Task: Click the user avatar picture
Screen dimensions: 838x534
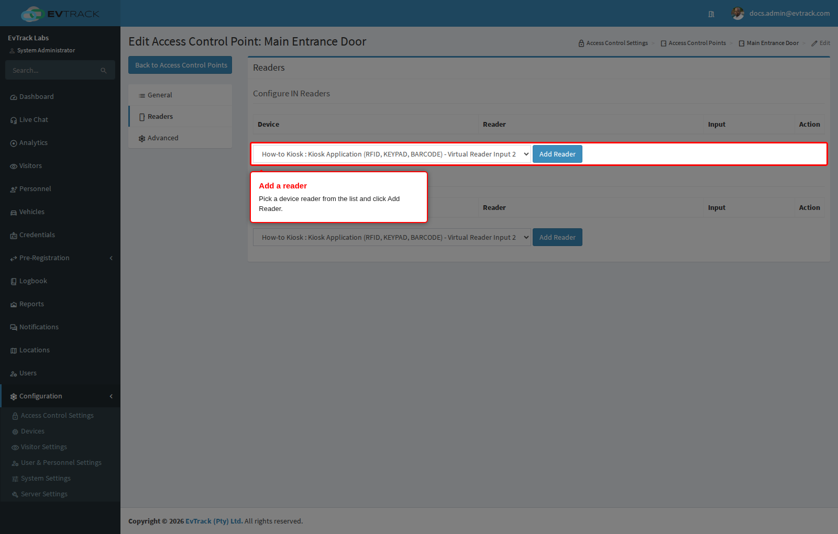Action: point(738,14)
